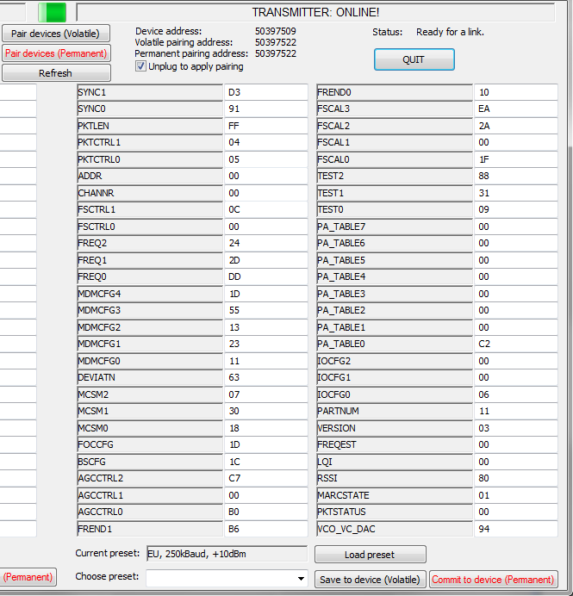Click the red Pair devices (Permanent) button
The image size is (573, 596).
56,53
